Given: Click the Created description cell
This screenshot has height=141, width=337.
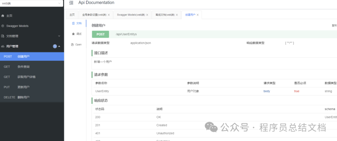Looking at the screenshot, I should pos(162,125).
